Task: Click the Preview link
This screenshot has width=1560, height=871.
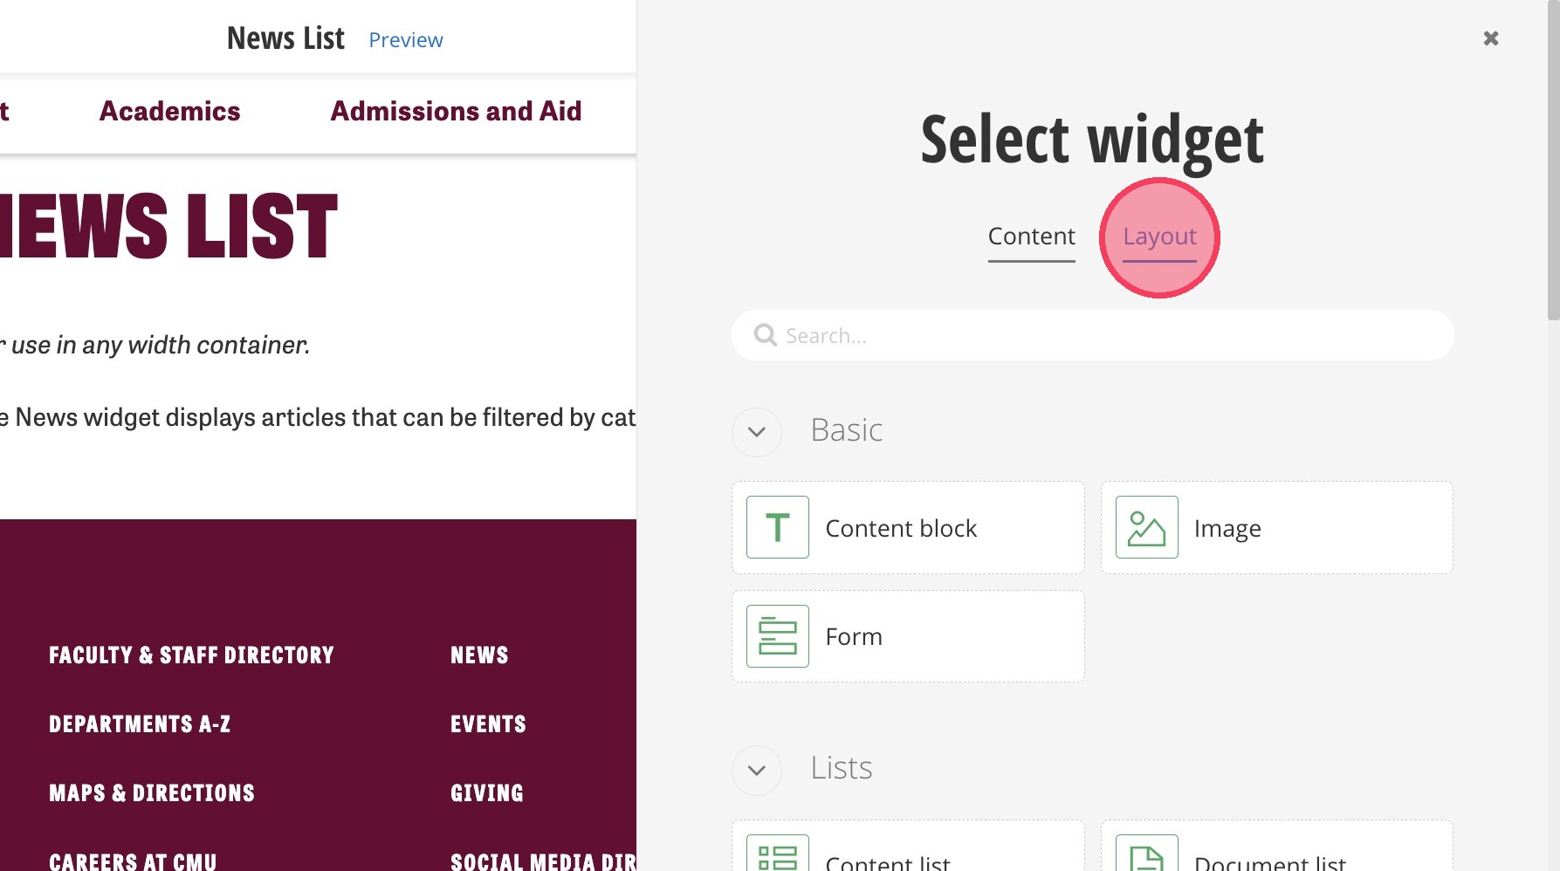Action: tap(406, 40)
